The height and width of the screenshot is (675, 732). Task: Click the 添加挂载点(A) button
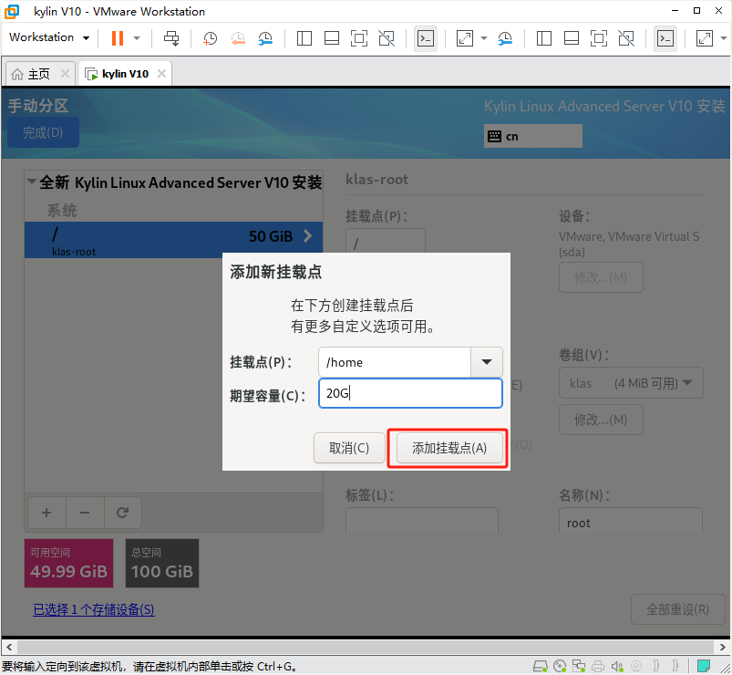449,448
